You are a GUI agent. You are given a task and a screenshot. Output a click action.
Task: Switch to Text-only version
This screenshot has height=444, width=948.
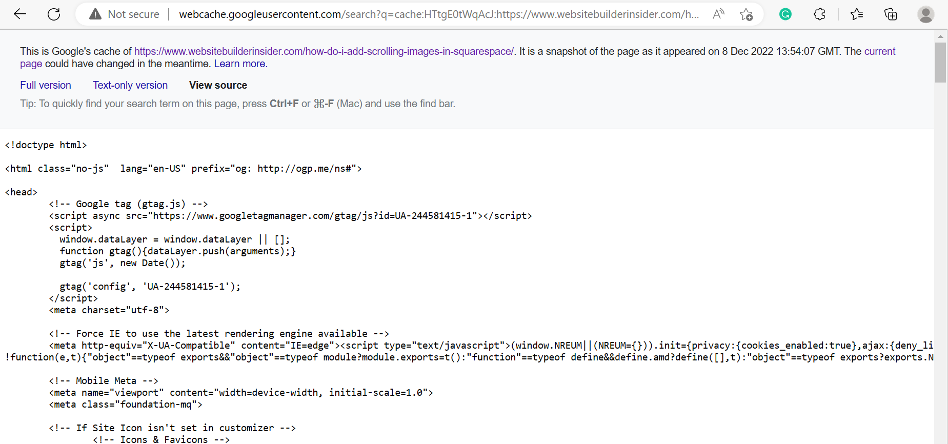pos(130,85)
